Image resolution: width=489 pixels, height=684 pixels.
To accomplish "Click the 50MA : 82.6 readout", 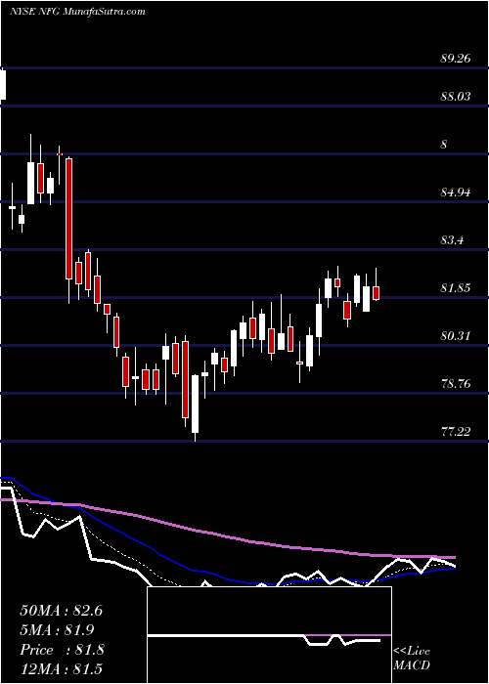I will click(x=61, y=611).
